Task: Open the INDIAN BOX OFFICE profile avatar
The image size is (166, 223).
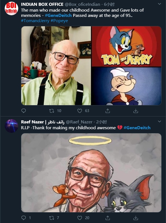Action: pyautogui.click(x=12, y=9)
